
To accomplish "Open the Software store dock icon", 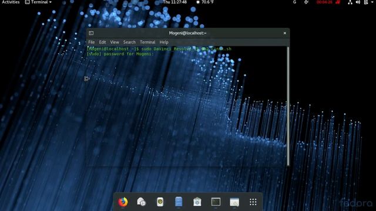I will point(197,202).
